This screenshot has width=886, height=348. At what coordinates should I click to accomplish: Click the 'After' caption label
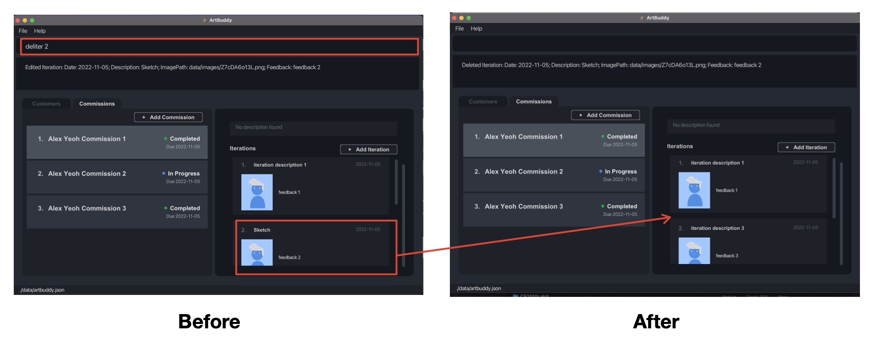[x=656, y=321]
